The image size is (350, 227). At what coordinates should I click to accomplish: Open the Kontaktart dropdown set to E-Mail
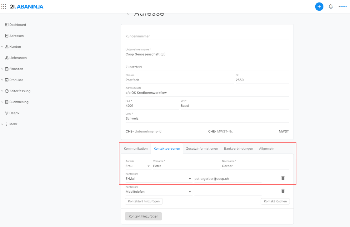tap(158, 179)
